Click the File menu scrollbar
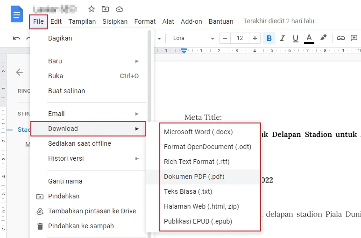The image size is (361, 238). coord(149,77)
